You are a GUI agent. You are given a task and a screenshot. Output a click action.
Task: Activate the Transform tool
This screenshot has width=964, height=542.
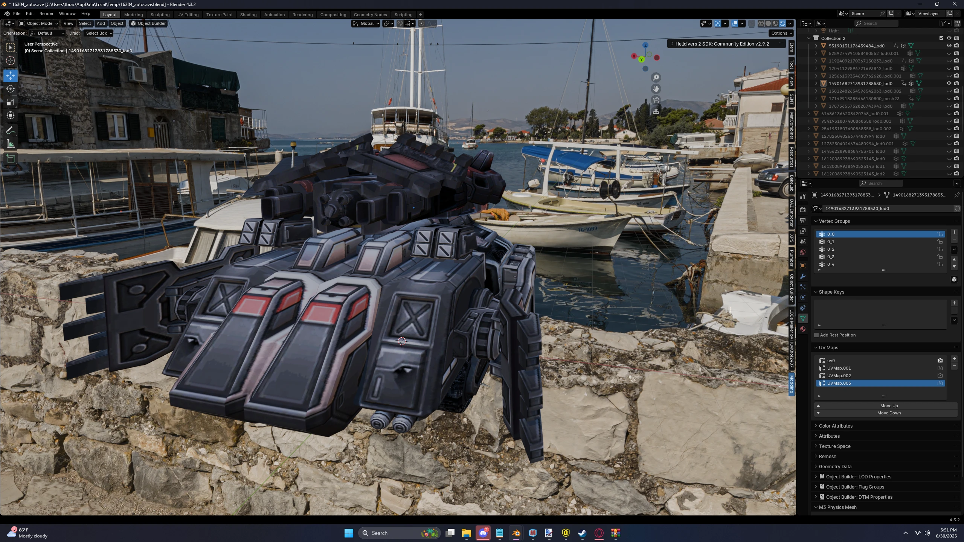coord(11,116)
